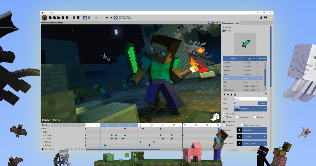Image resolution: width=316 pixels, height=166 pixels.
Task: Open project via the folder icon
Action: coord(58,18)
